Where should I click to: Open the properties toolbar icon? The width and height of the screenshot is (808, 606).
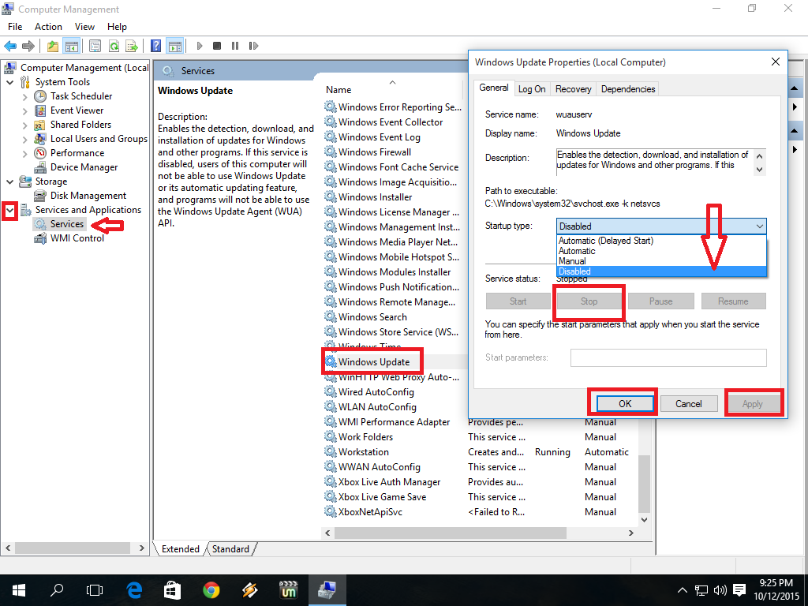(x=94, y=46)
